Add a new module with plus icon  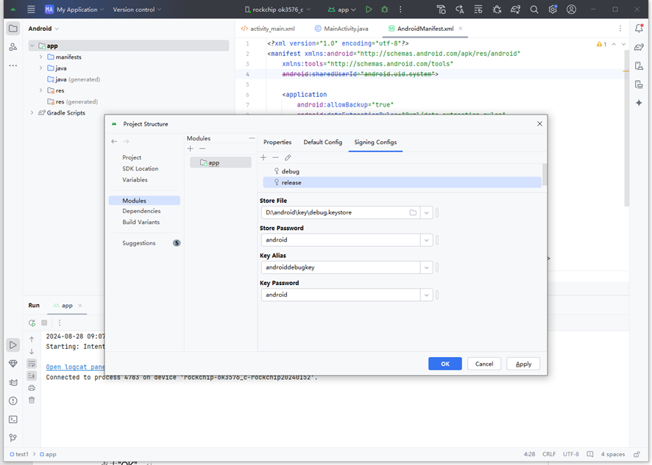tap(190, 148)
